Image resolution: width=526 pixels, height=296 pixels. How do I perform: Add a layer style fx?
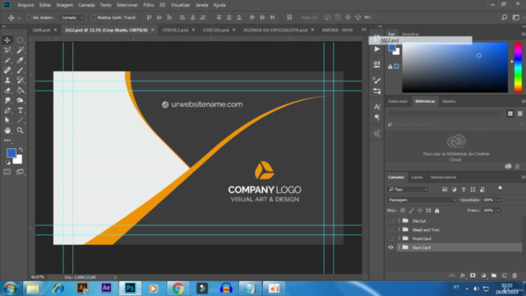(463, 275)
